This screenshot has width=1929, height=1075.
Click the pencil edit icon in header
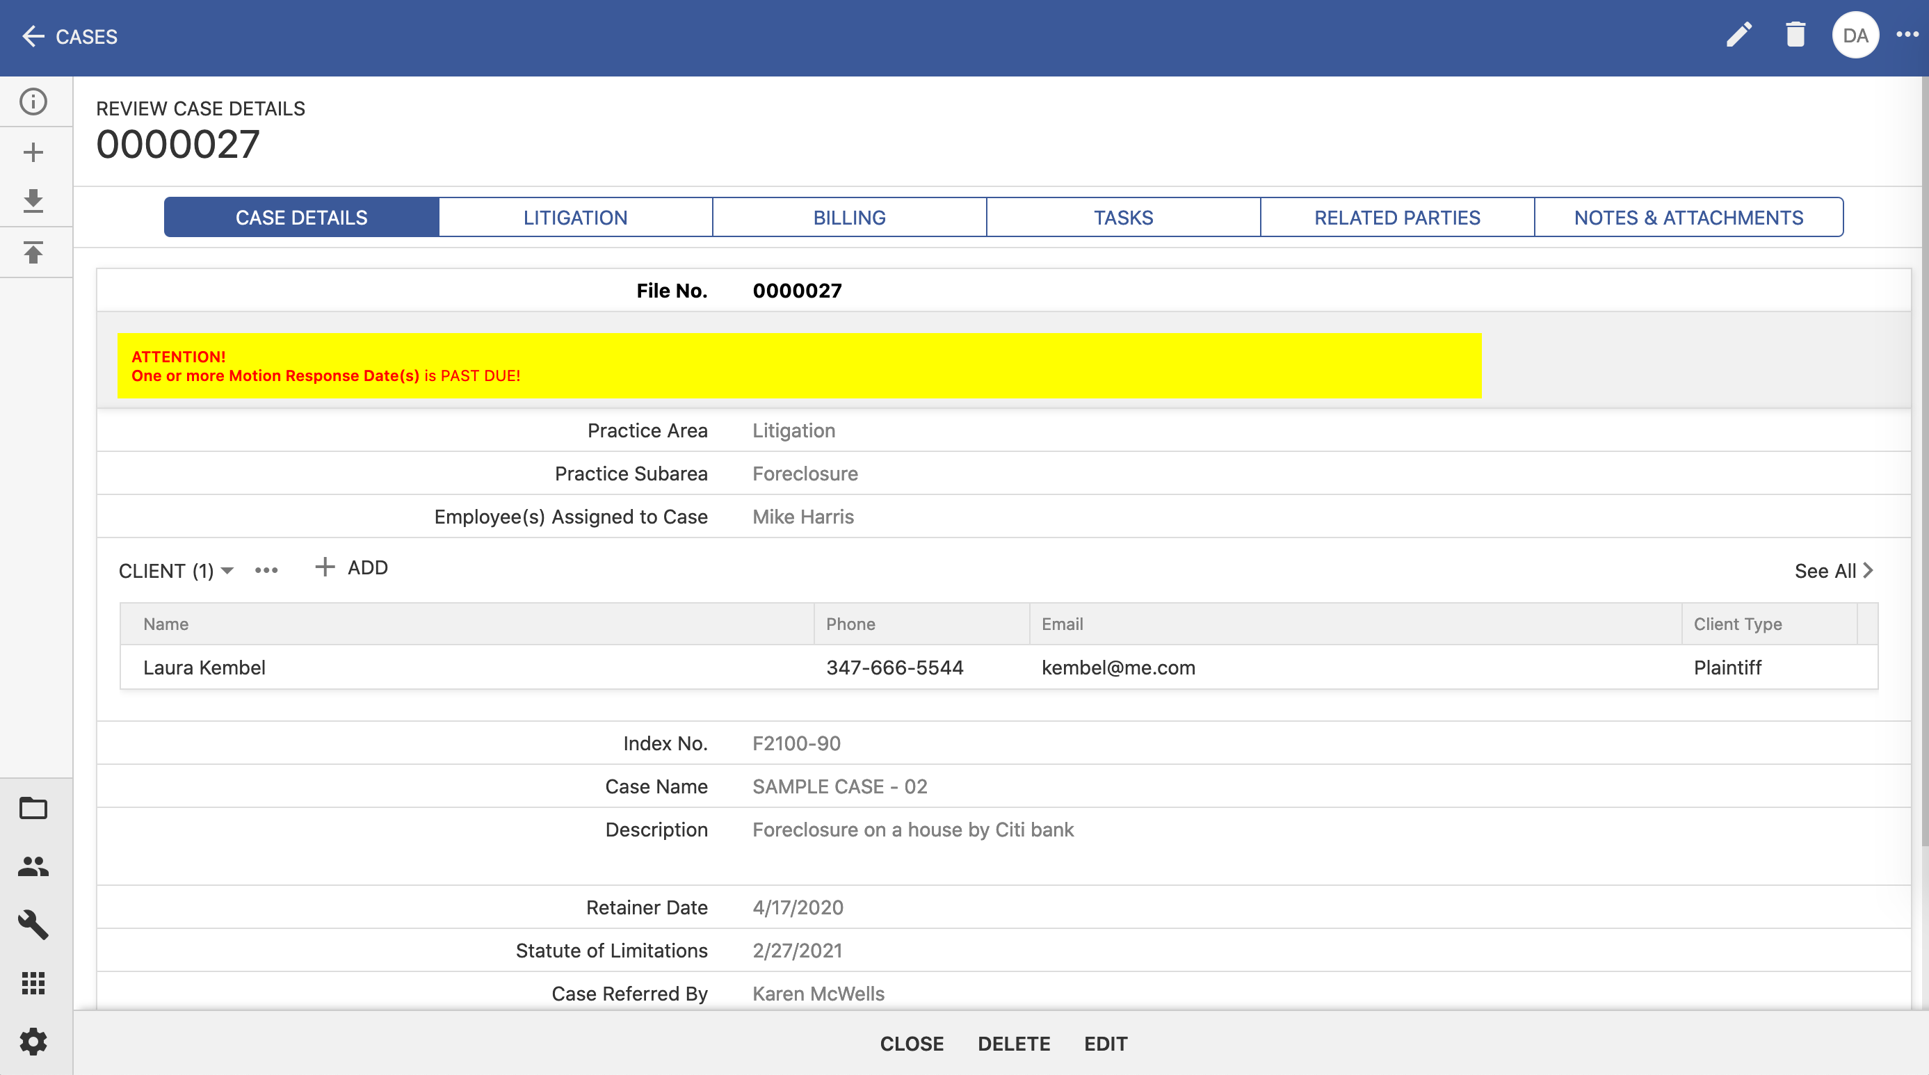(x=1738, y=35)
